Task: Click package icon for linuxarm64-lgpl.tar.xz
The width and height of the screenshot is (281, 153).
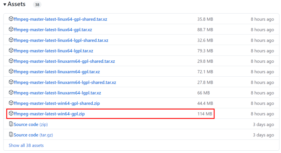Action: [x=11, y=92]
